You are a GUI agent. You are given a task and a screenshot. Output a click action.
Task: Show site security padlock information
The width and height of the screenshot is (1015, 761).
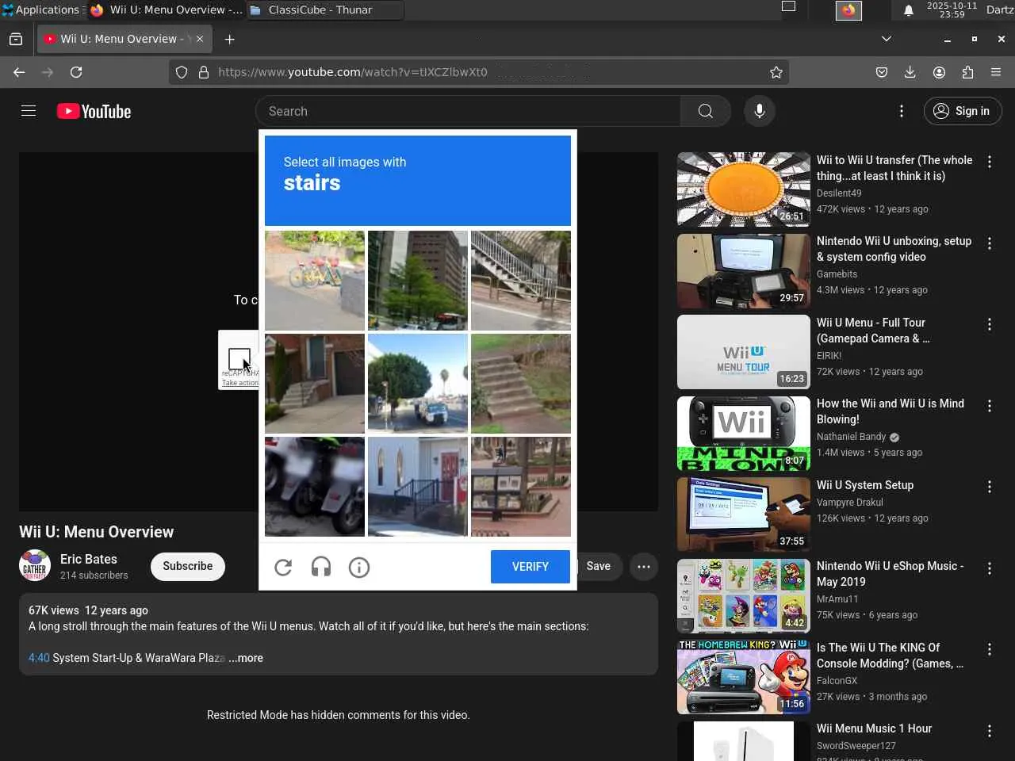[x=204, y=72]
